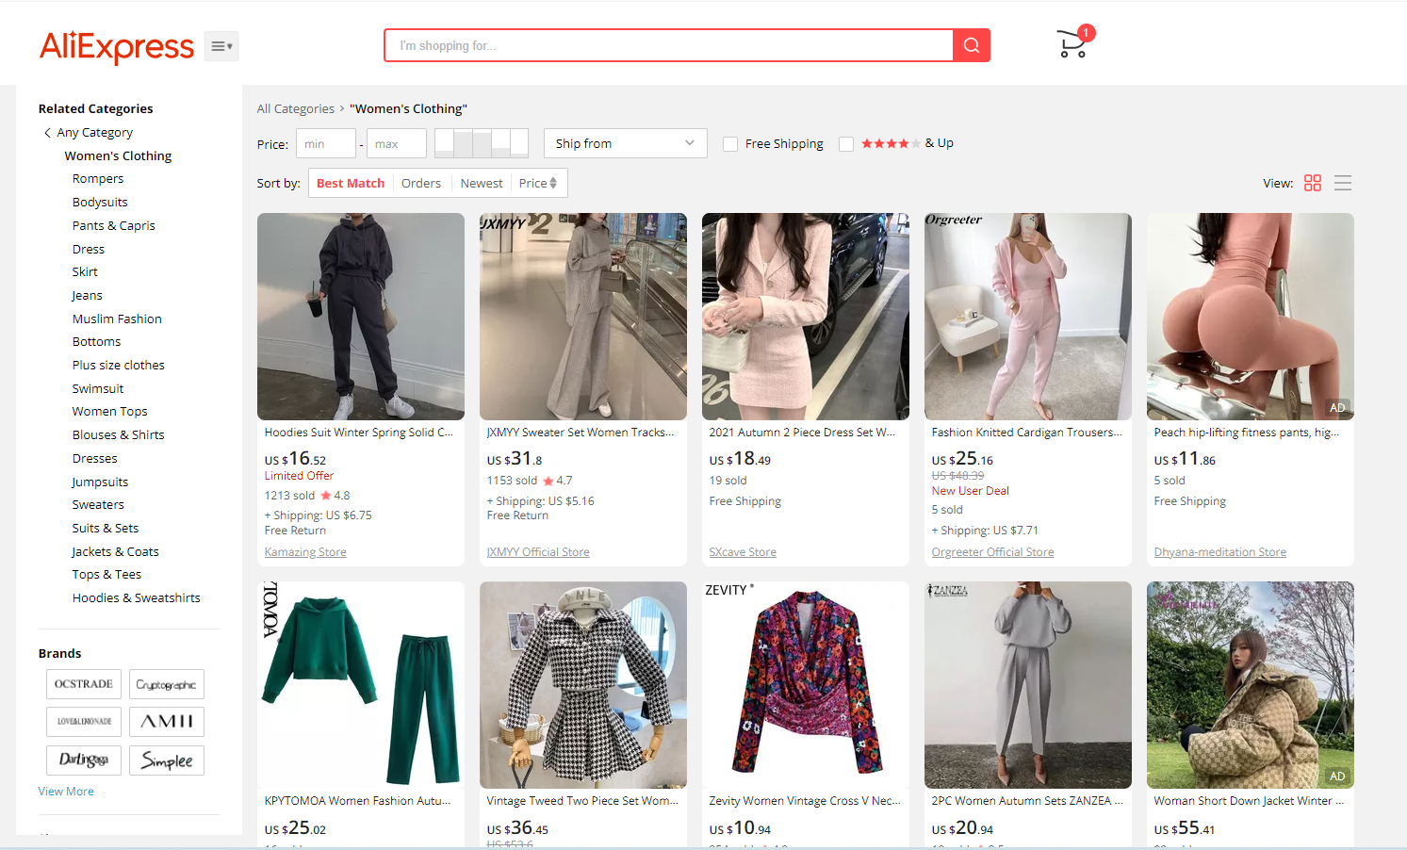Switch to list view
The height and width of the screenshot is (850, 1407).
coord(1343,183)
